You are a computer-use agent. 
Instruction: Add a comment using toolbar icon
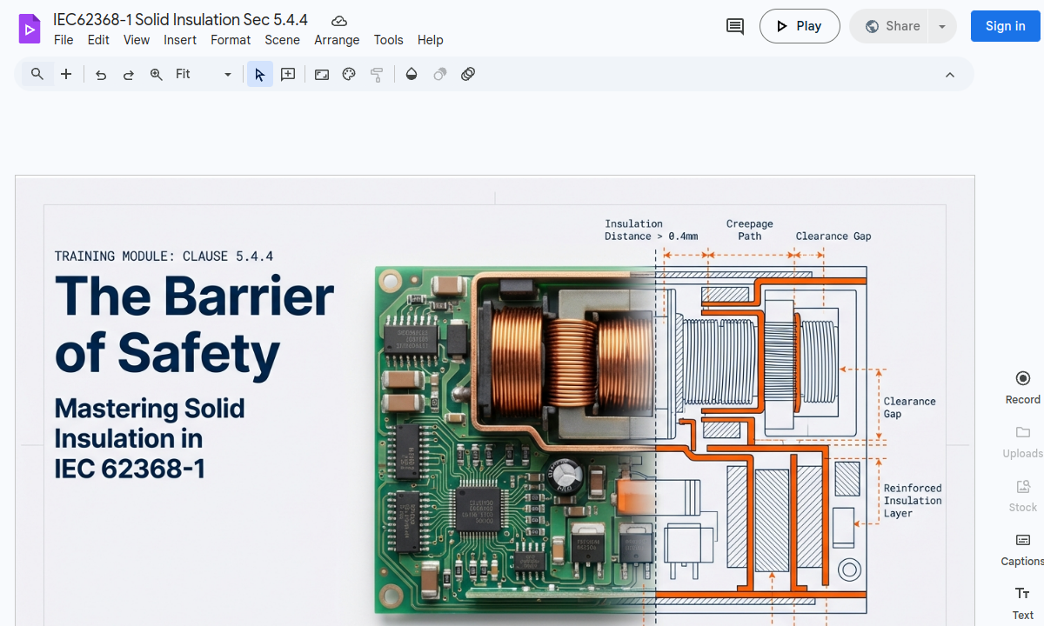[x=288, y=75]
